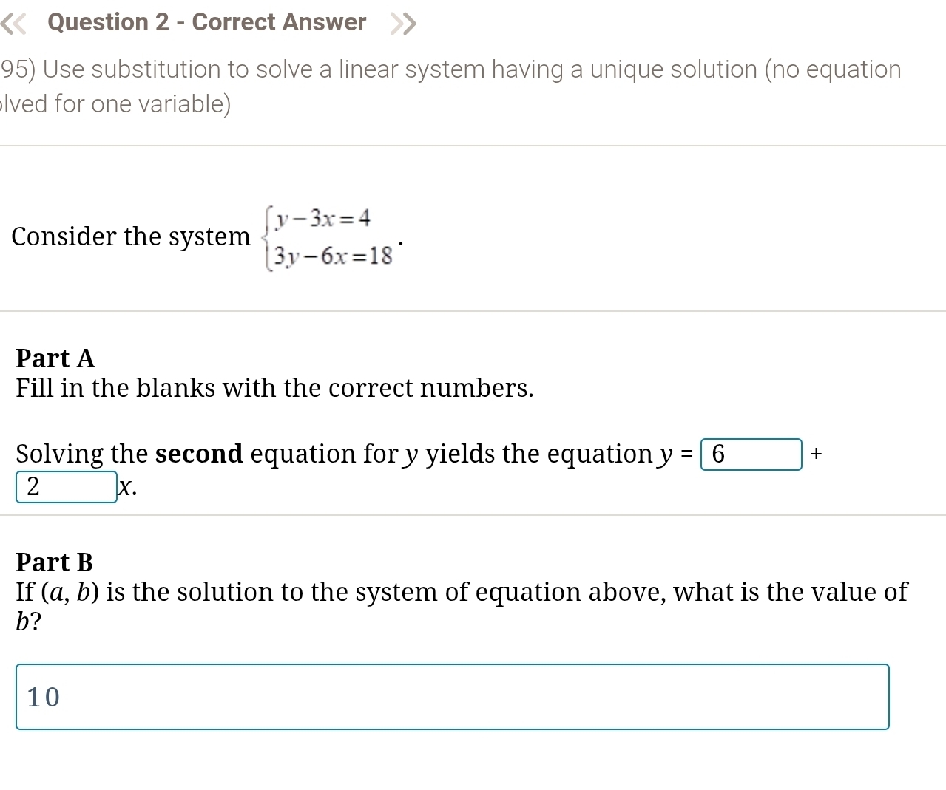Click the 'Consider the system' text

(x=131, y=236)
